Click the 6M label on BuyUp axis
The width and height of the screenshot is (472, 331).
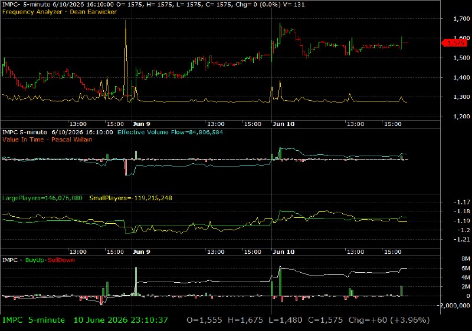466,268
